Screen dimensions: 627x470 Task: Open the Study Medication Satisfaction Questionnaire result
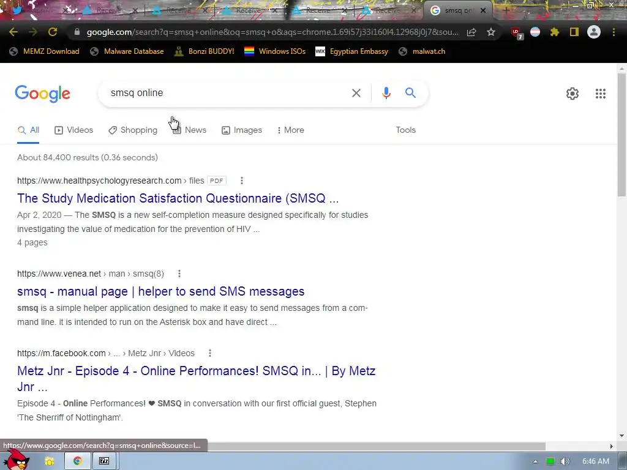tap(178, 198)
